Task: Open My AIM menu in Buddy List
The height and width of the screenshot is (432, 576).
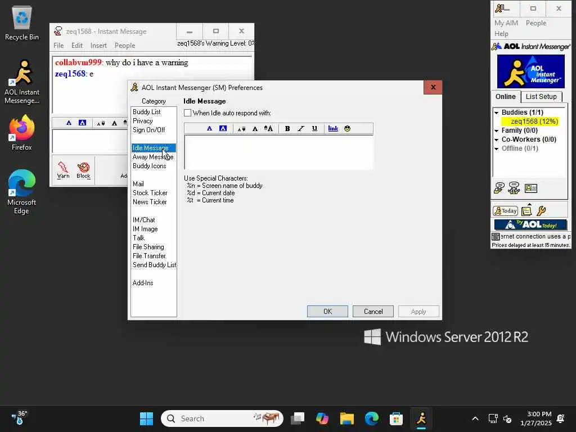Action: pos(506,22)
